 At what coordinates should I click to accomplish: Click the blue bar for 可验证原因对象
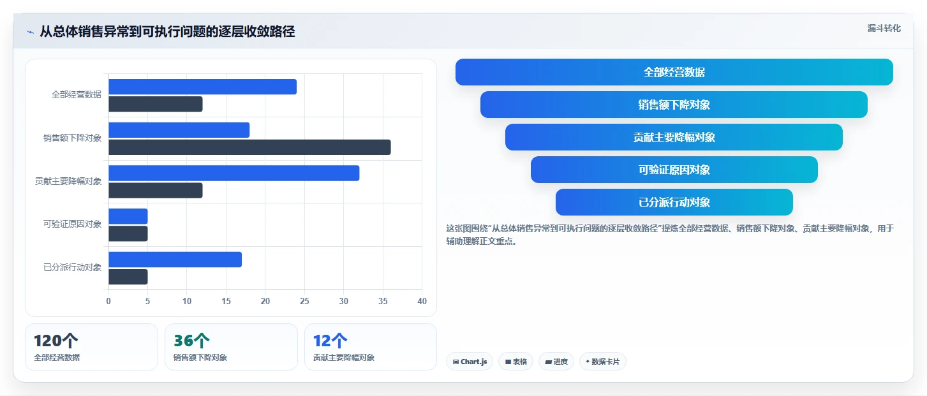128,216
